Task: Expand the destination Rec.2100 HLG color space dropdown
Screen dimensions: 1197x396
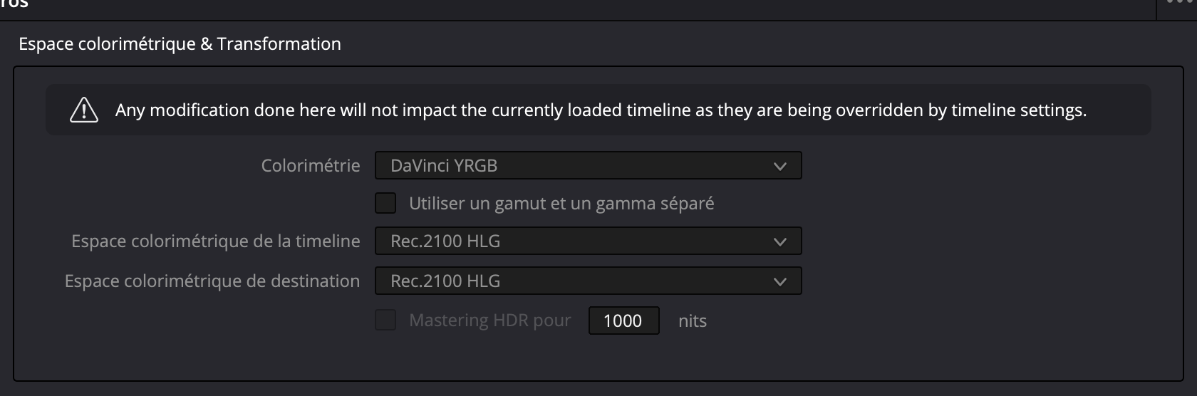Action: pos(587,281)
